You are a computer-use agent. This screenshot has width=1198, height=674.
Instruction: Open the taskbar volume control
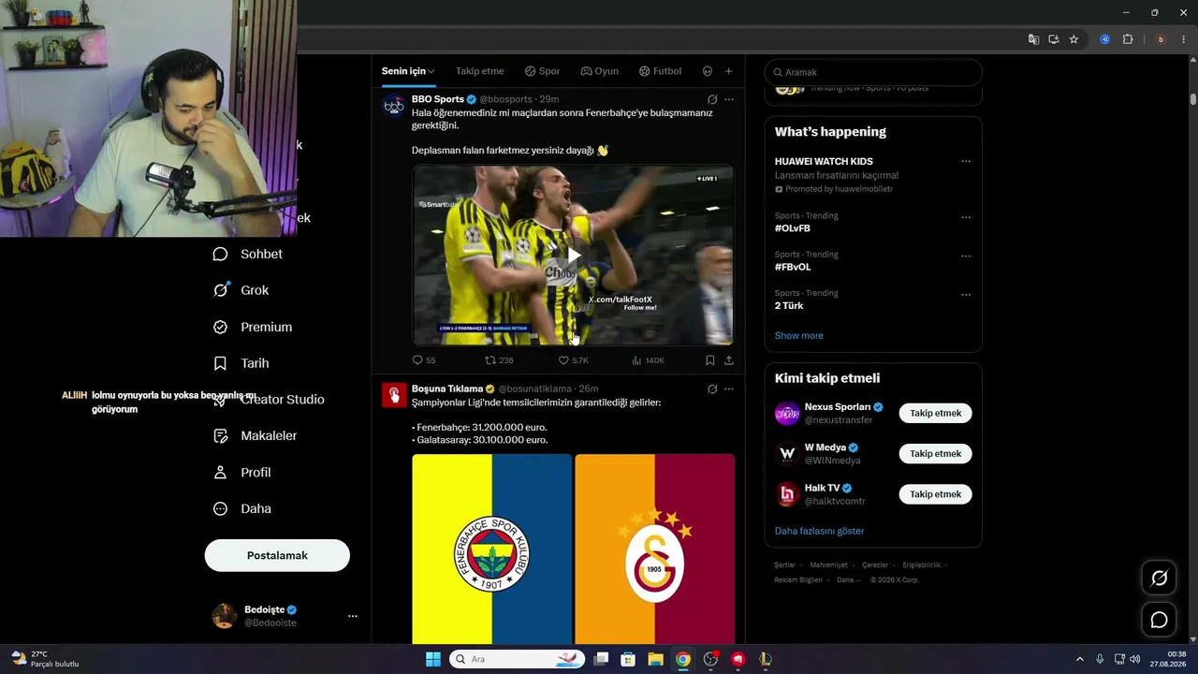pos(1135,659)
